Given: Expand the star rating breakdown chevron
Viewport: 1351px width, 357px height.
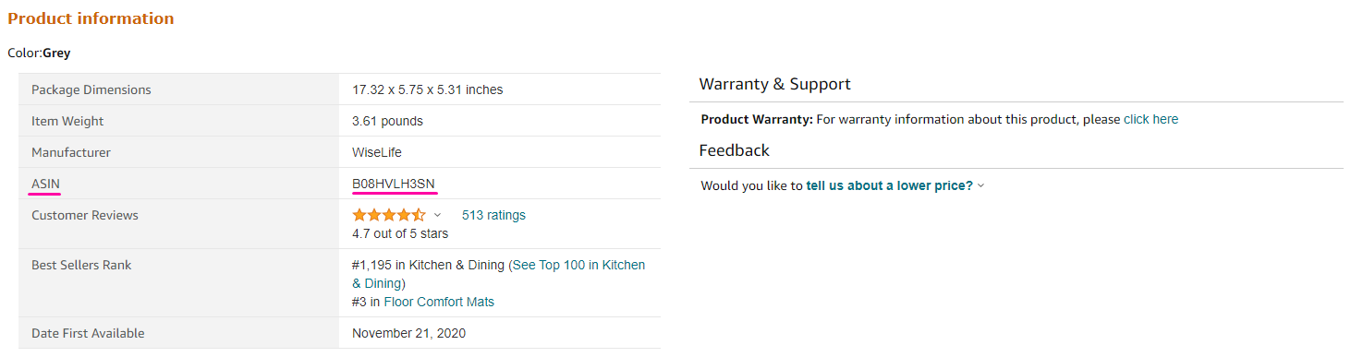Looking at the screenshot, I should [438, 215].
